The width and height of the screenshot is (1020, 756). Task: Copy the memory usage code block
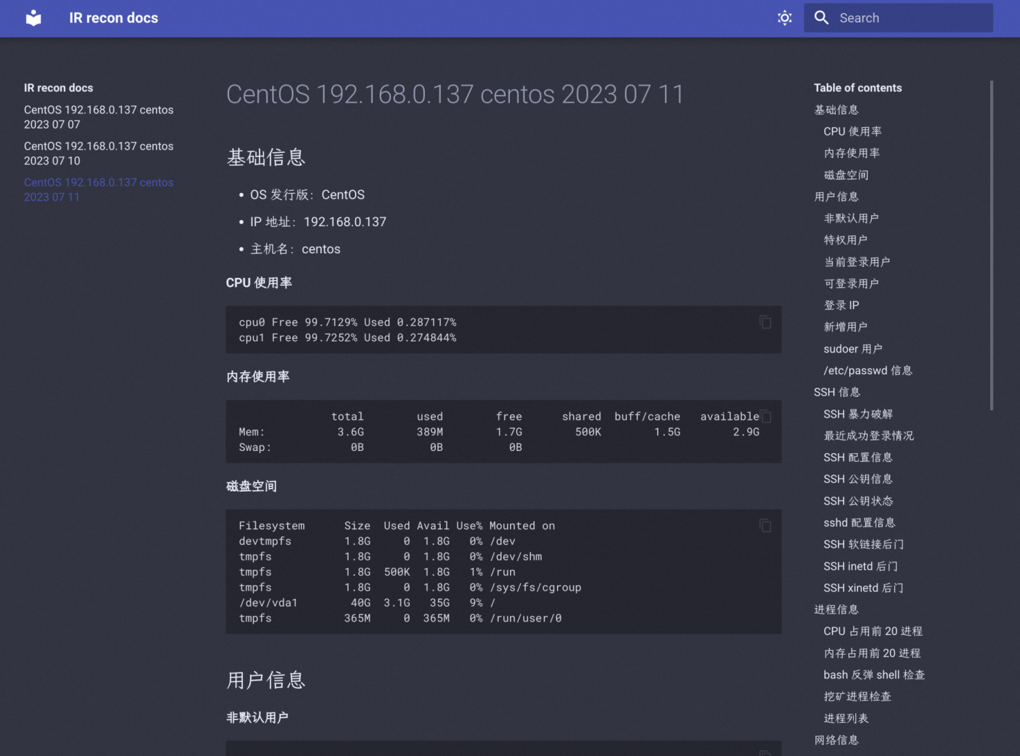tap(766, 416)
